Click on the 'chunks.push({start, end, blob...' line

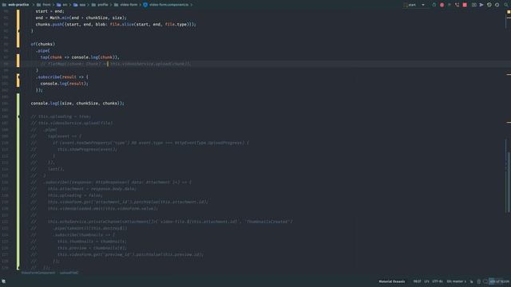pos(116,25)
